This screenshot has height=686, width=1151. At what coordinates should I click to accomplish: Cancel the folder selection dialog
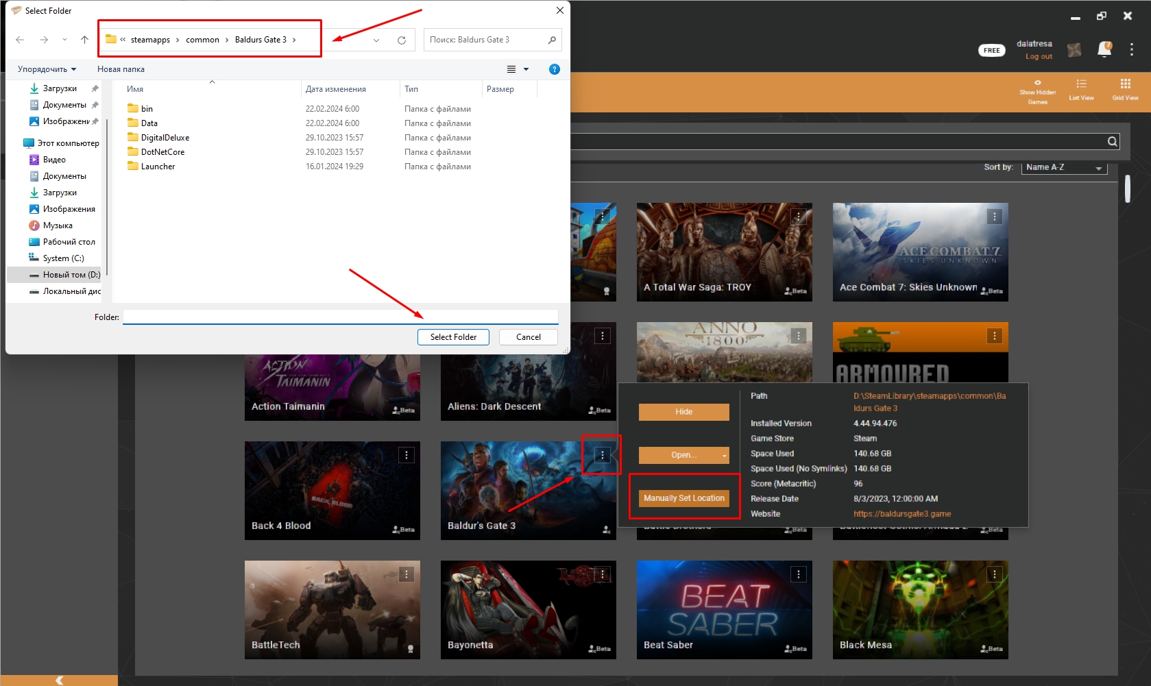pyautogui.click(x=528, y=337)
